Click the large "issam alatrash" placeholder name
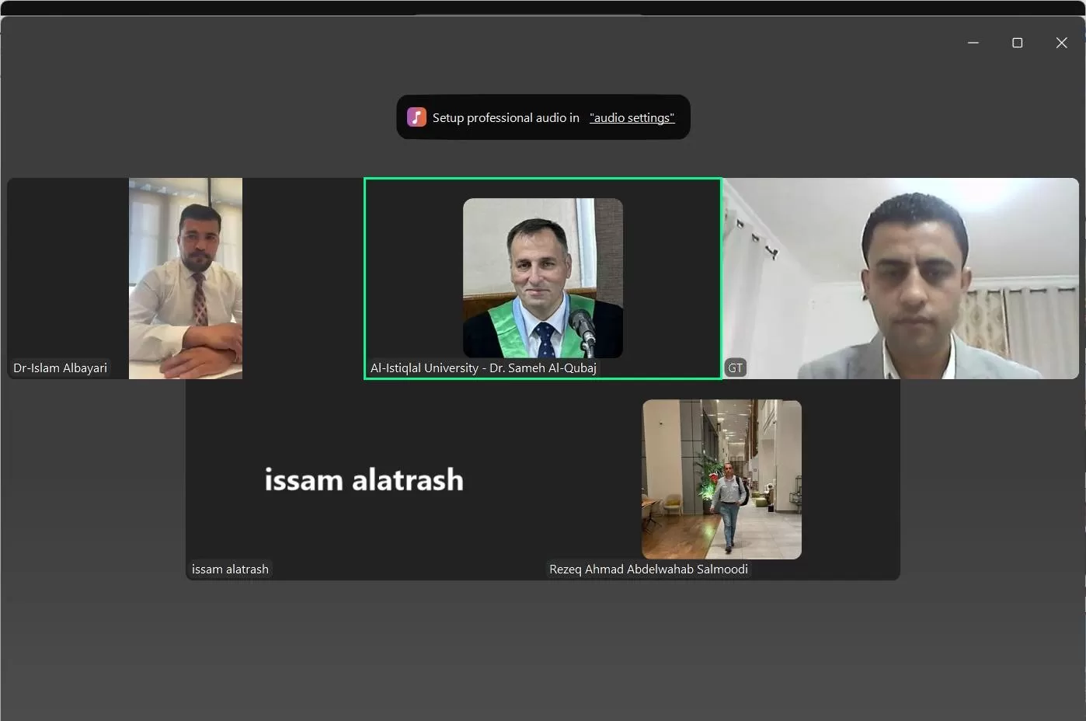 (364, 480)
